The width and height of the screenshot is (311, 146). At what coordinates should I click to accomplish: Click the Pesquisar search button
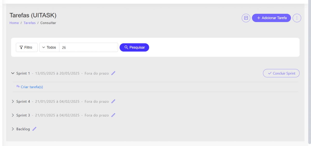click(x=134, y=47)
